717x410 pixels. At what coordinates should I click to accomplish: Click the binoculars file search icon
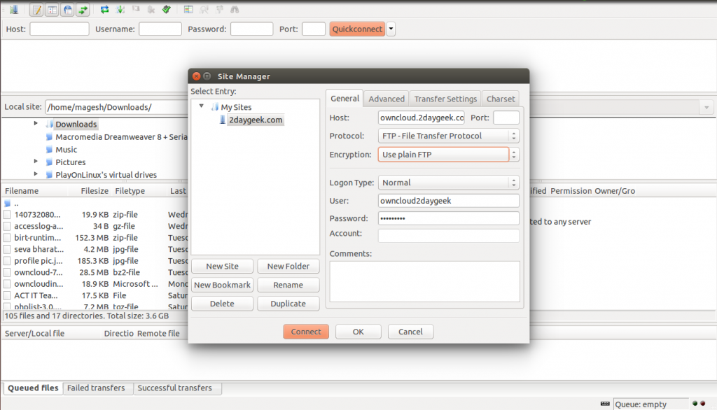click(235, 10)
